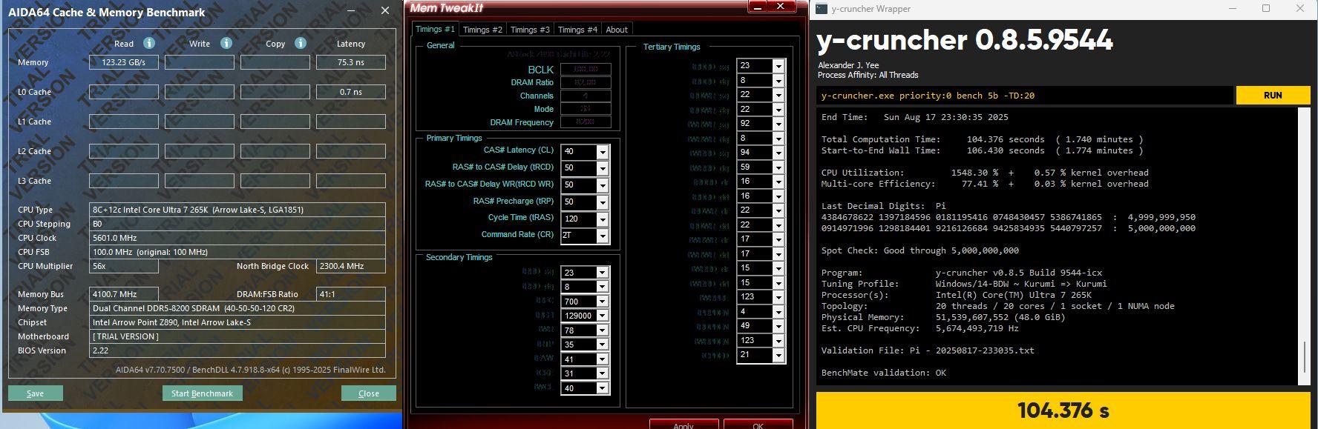
Task: Click the Memory Type Dual Channel DDR5-8200 field
Action: [x=237, y=308]
